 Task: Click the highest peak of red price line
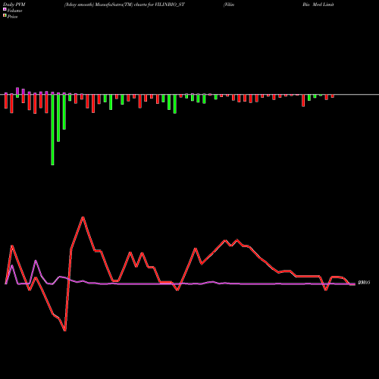pos(83,218)
